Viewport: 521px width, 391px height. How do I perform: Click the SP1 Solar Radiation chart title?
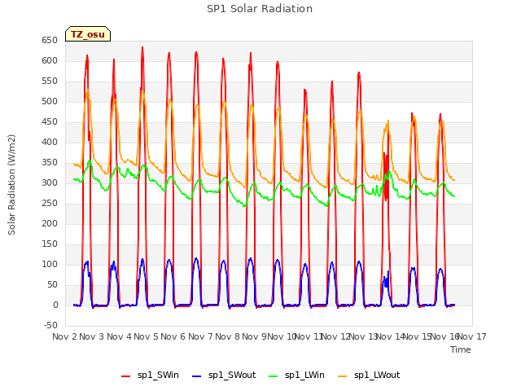260,9
